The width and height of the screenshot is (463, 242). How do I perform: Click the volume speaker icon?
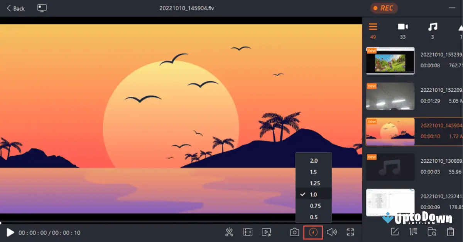(x=332, y=232)
